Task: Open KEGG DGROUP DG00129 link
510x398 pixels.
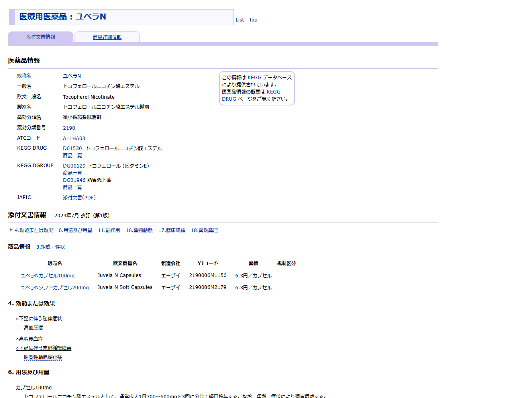Action: pos(74,166)
